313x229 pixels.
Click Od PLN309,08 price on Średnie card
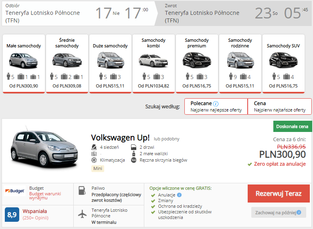pos(67,86)
